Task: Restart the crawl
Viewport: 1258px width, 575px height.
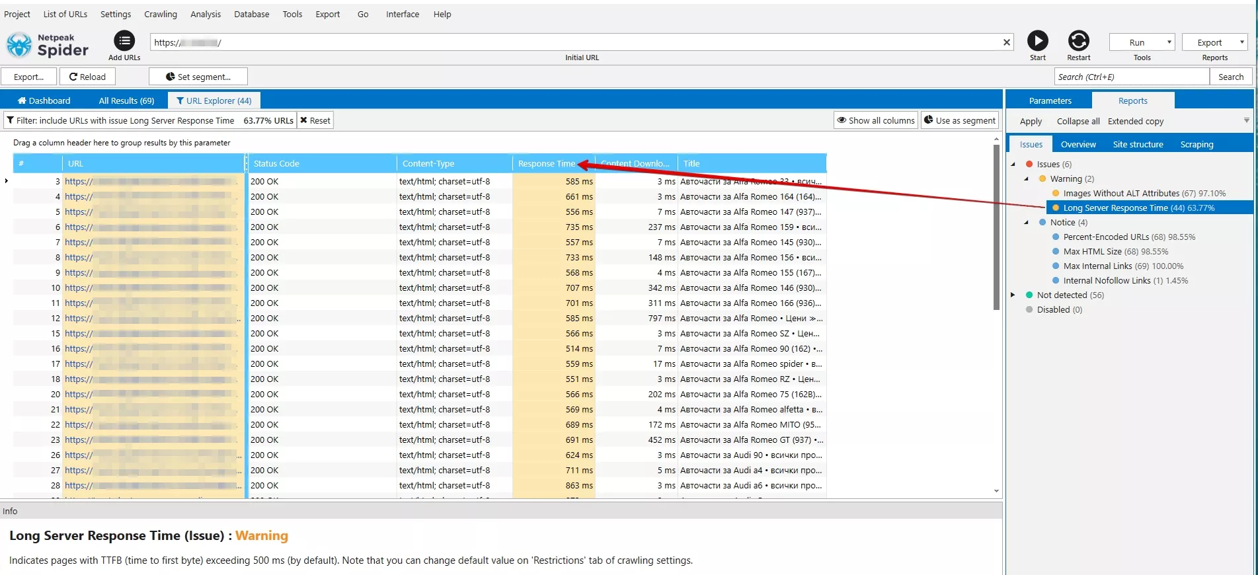Action: tap(1079, 41)
